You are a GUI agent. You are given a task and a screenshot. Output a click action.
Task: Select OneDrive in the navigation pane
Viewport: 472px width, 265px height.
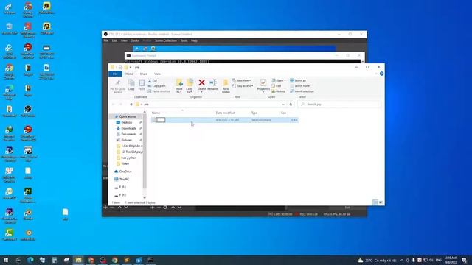pyautogui.click(x=125, y=172)
